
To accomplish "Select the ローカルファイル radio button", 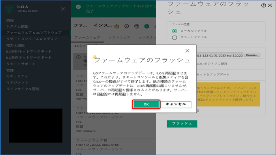I will [175, 31].
